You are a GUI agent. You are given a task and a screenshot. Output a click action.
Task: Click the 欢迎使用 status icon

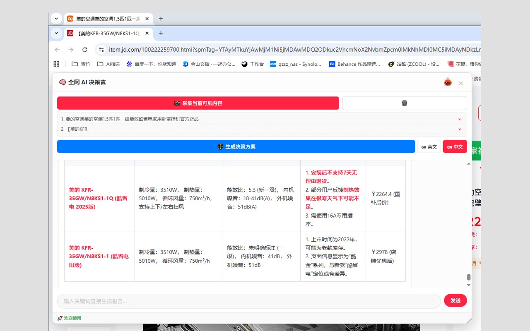(x=60, y=318)
